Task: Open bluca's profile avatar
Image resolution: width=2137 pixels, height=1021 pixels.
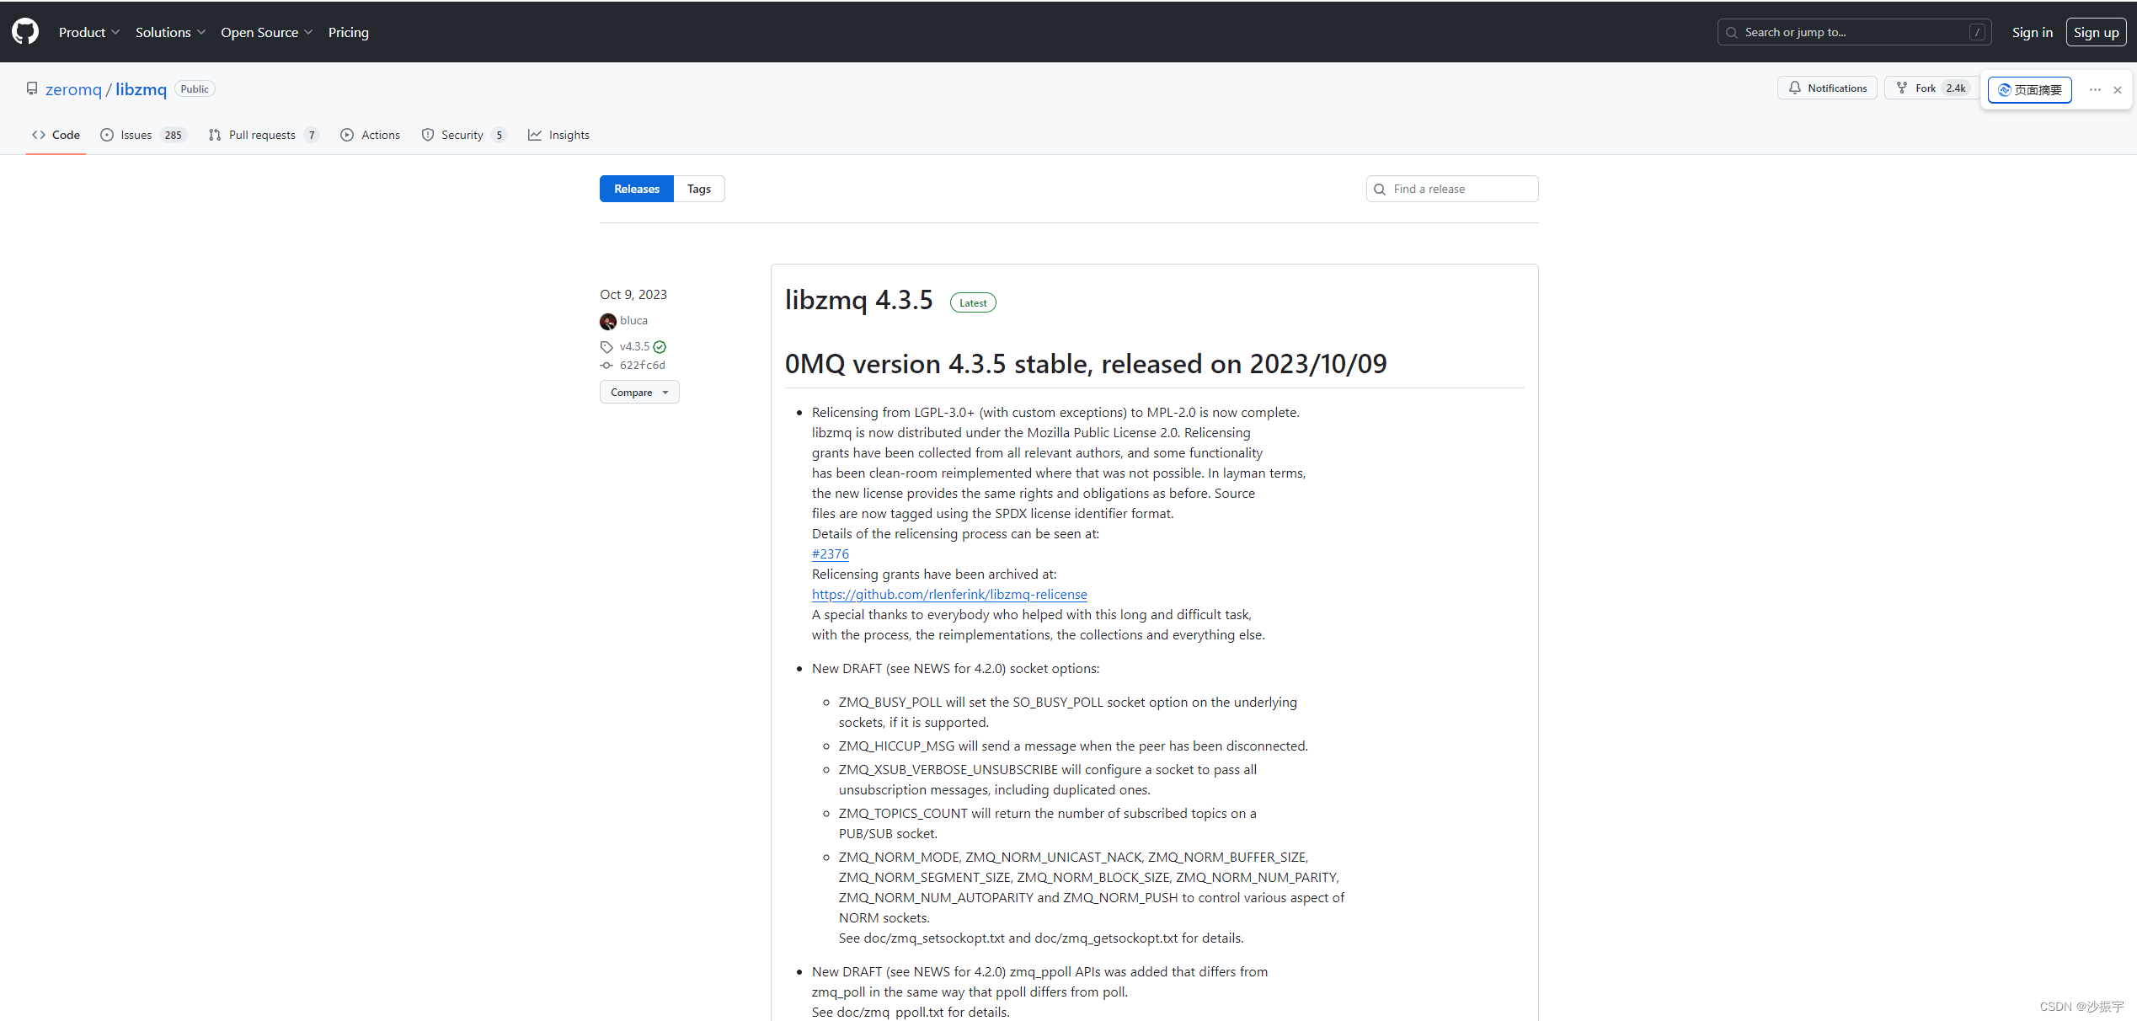Action: coord(607,321)
